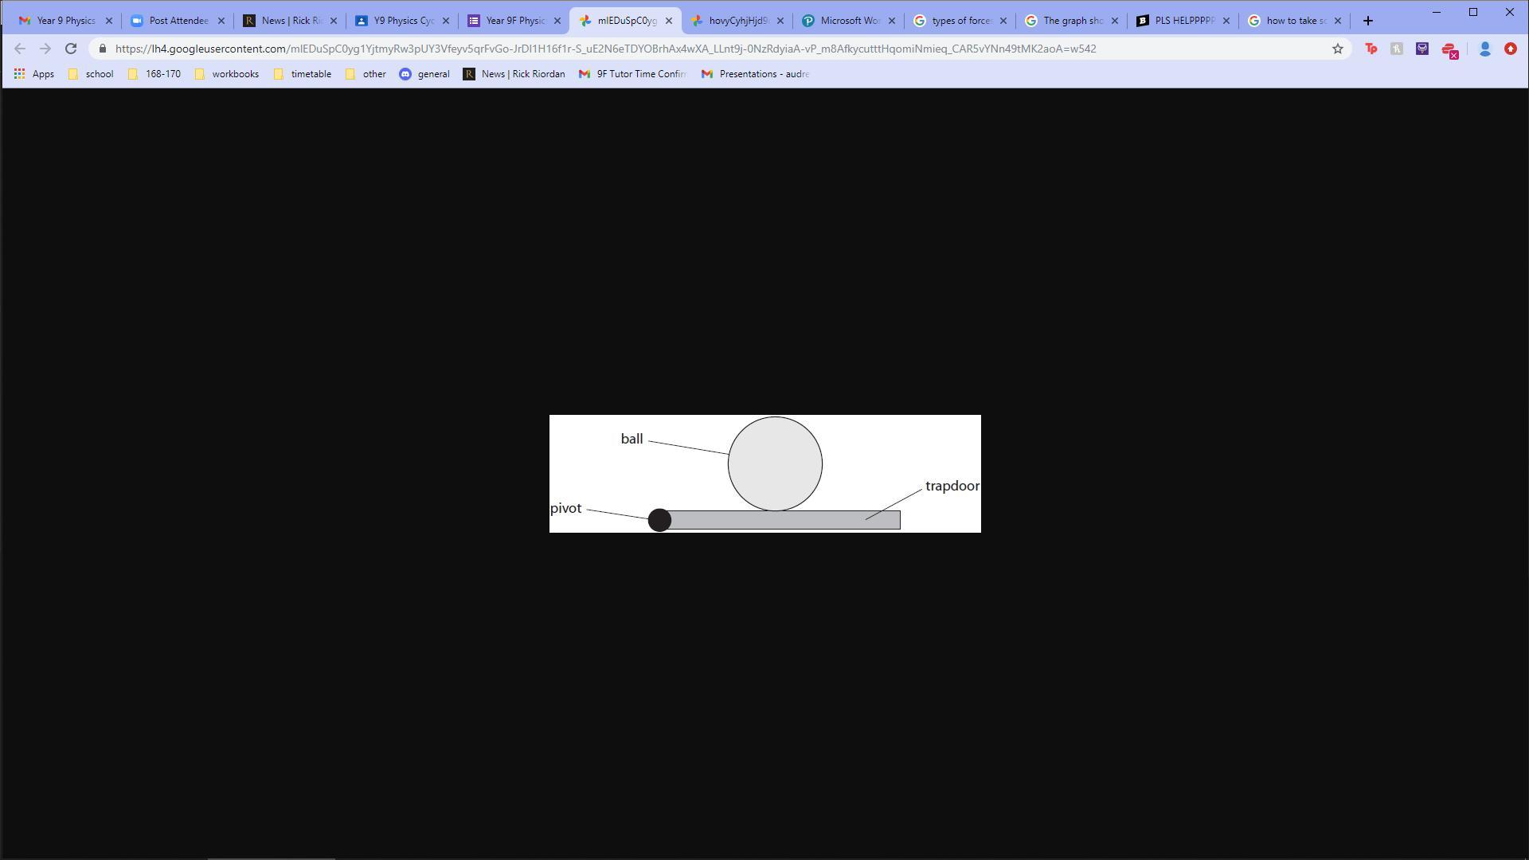
Task: Click the red Tp extension icon
Action: coord(1371,49)
